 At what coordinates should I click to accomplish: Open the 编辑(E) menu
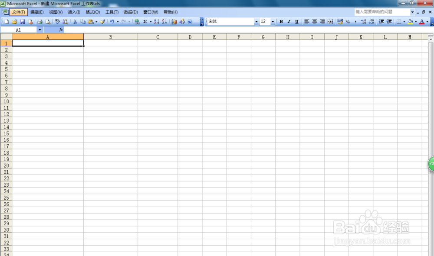click(37, 12)
